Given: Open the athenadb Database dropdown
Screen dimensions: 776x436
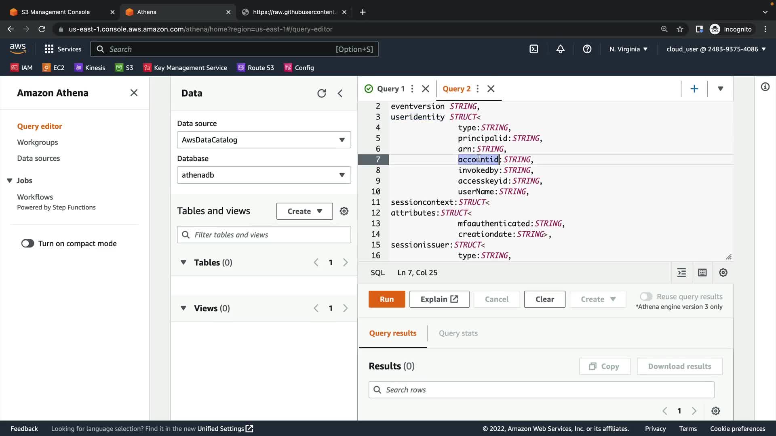Looking at the screenshot, I should tap(264, 175).
